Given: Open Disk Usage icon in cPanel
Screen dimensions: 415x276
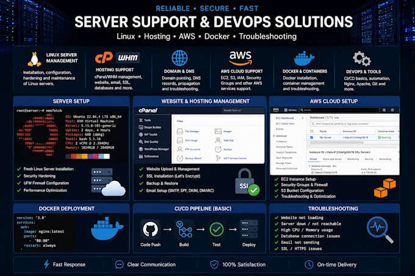Looking at the screenshot, I should (180, 140).
